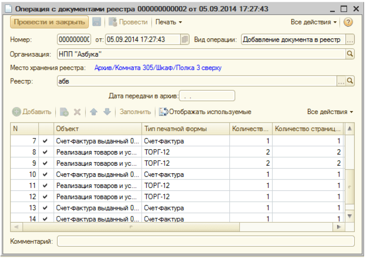Screen dimensions: 366x258
Task: Open Вид операции selection ellipsis button
Action: [x=349, y=40]
